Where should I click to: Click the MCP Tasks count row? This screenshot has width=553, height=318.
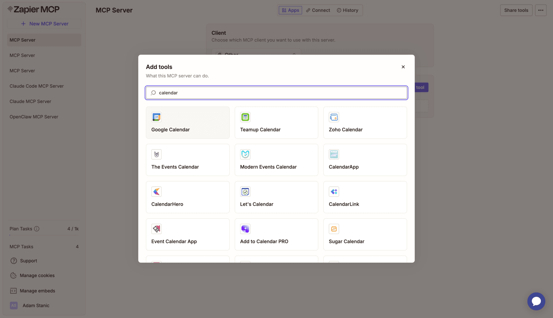click(44, 246)
